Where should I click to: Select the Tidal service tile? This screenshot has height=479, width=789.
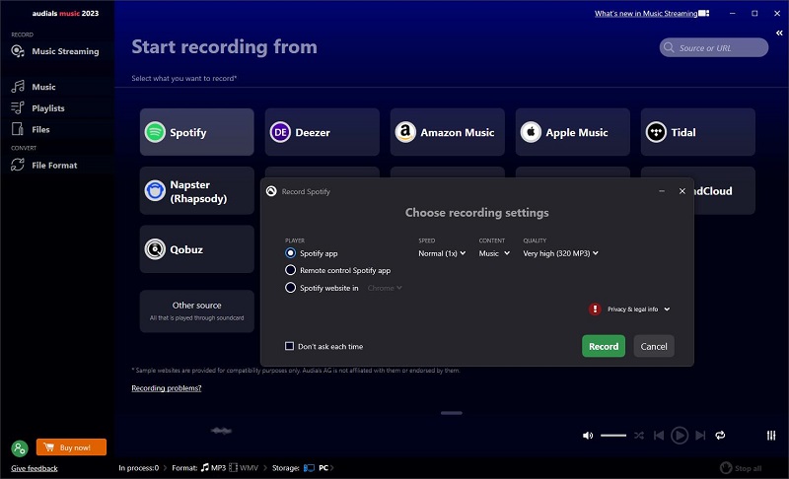[x=698, y=132]
